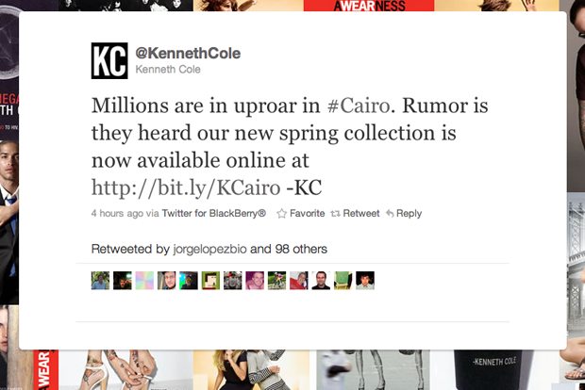Open the 4 hours ago timestamp
585x390 pixels.
117,214
